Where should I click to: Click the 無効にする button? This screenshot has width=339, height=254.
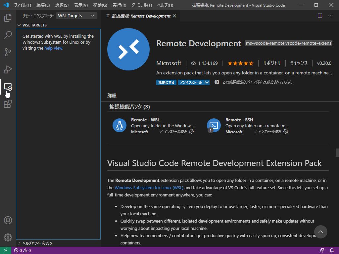(x=166, y=82)
